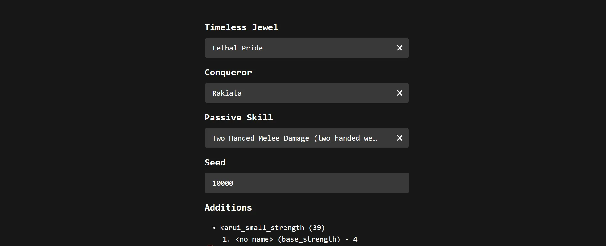Click the Timeless Jewel heading

pos(241,27)
